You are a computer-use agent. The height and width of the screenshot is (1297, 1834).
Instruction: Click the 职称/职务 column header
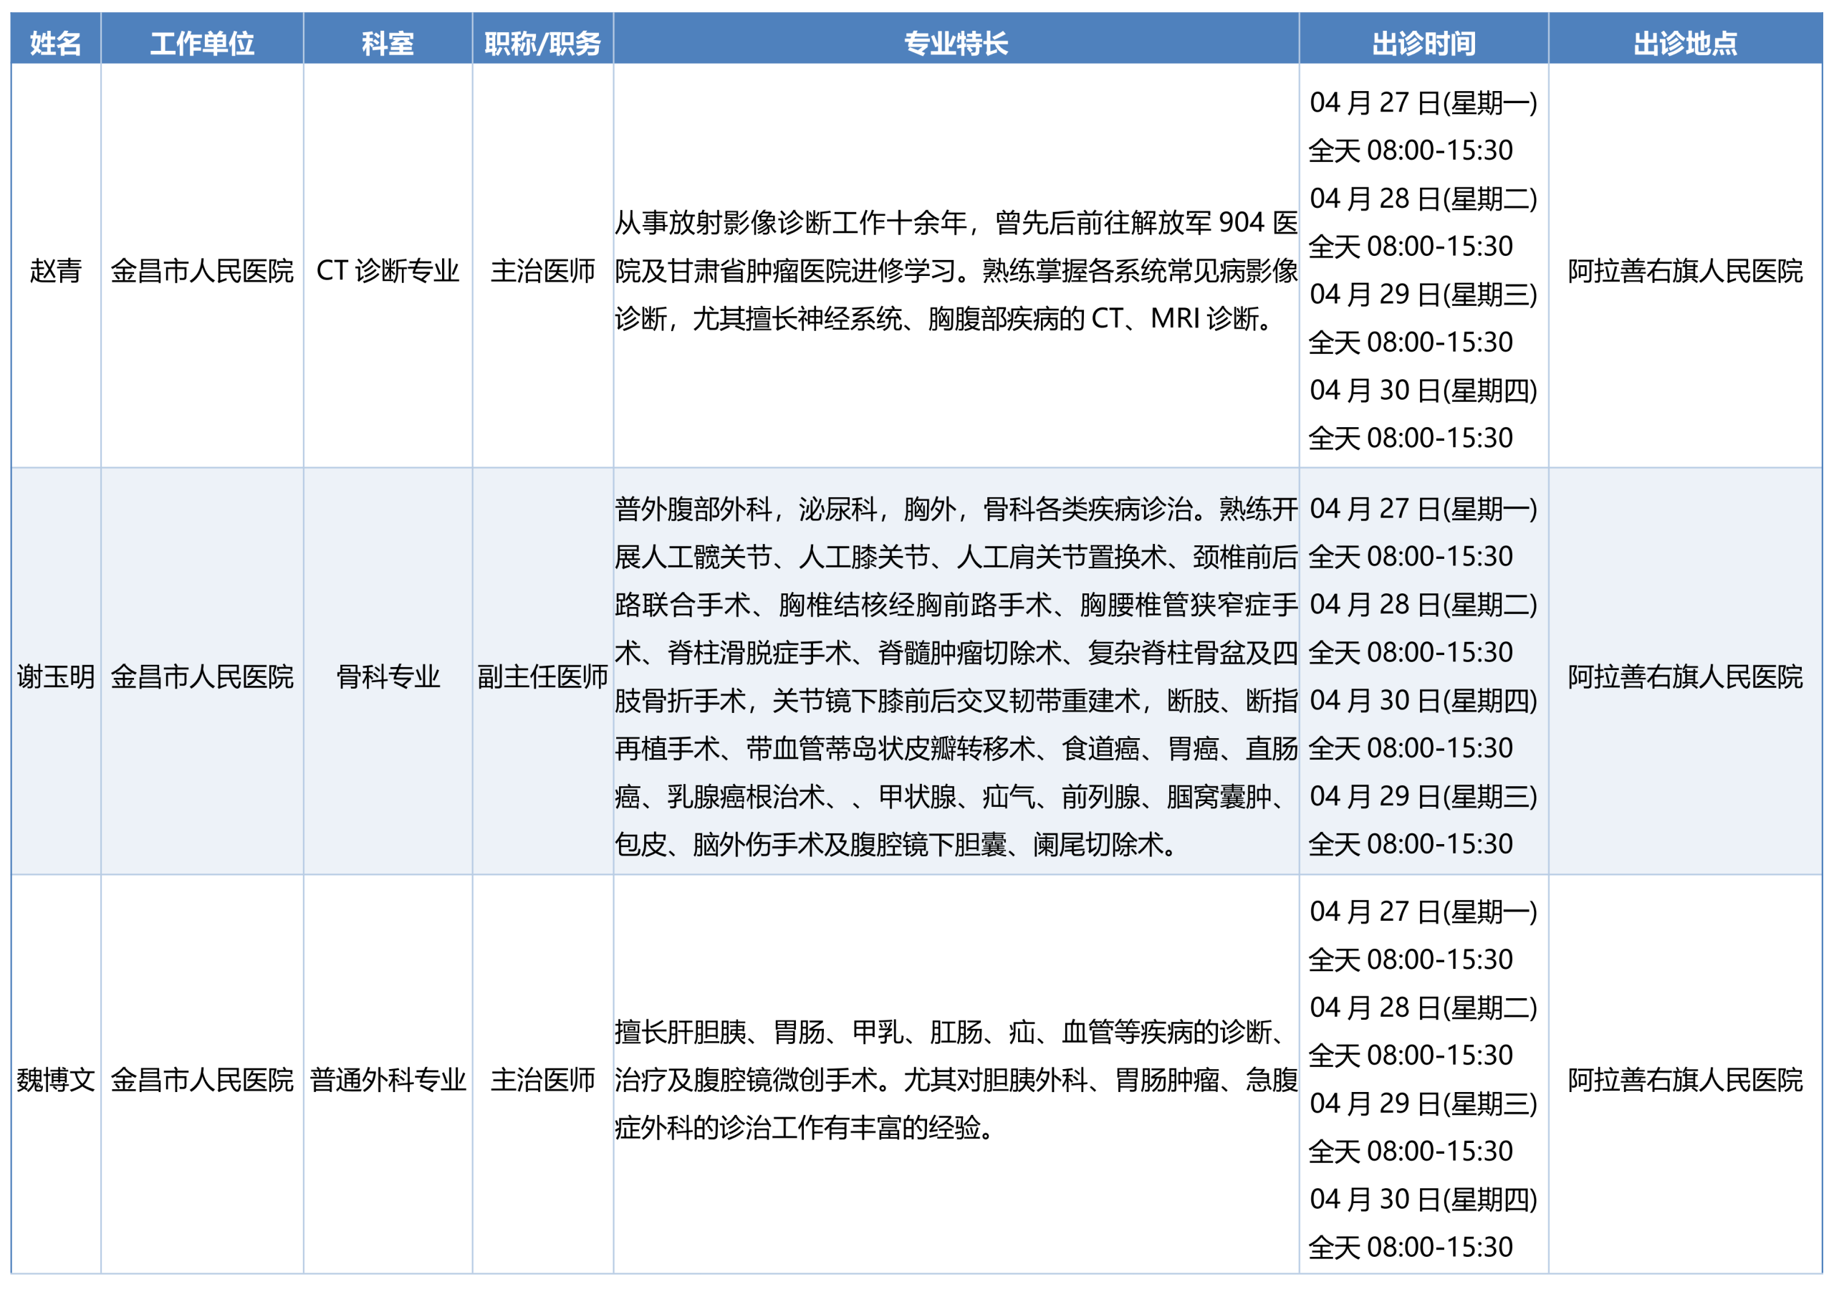click(542, 42)
